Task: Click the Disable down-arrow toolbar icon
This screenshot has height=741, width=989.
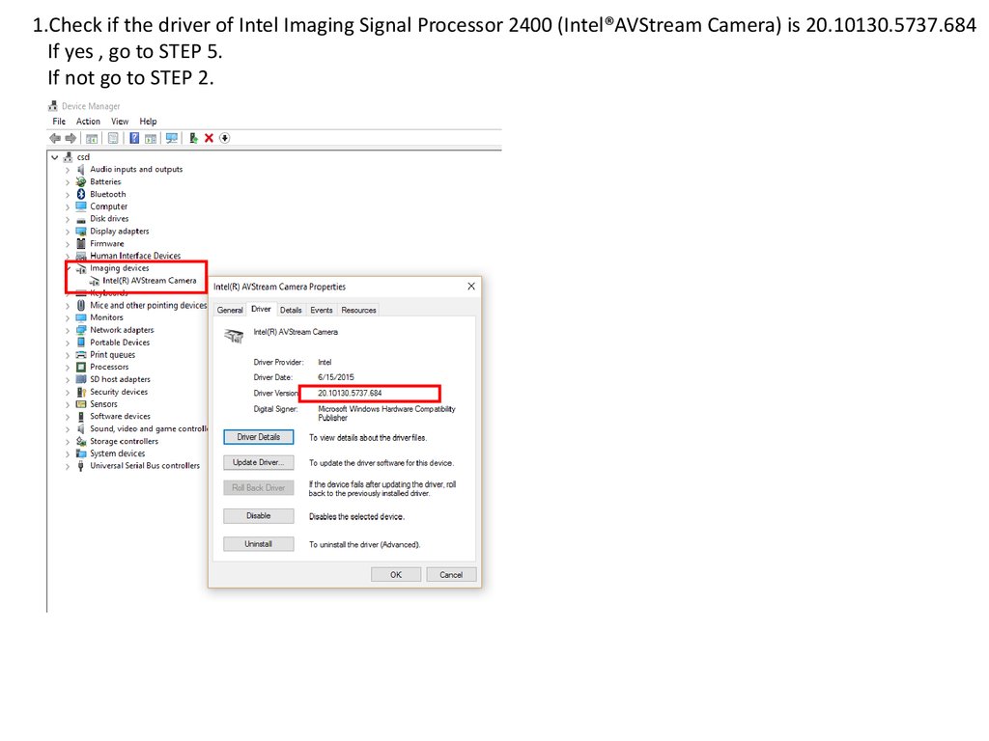Action: tap(224, 138)
